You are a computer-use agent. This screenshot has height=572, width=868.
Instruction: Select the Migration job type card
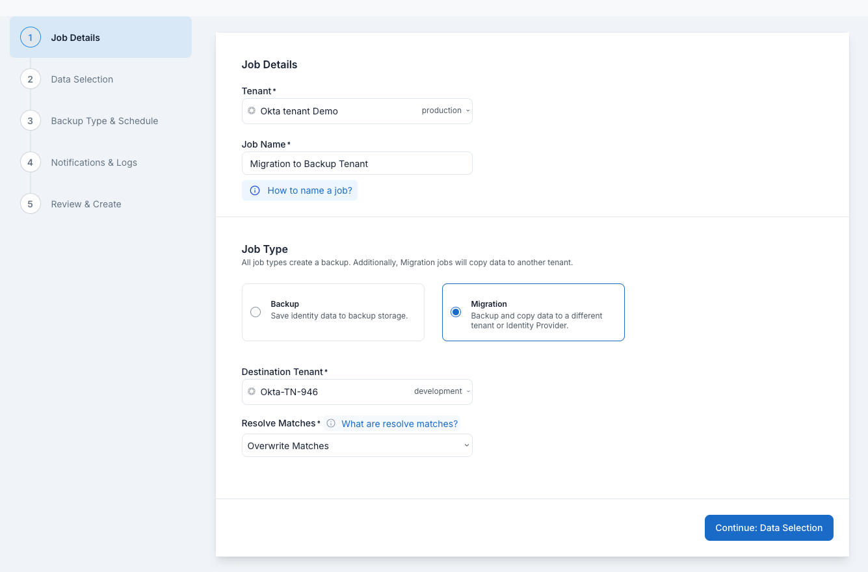click(x=533, y=312)
